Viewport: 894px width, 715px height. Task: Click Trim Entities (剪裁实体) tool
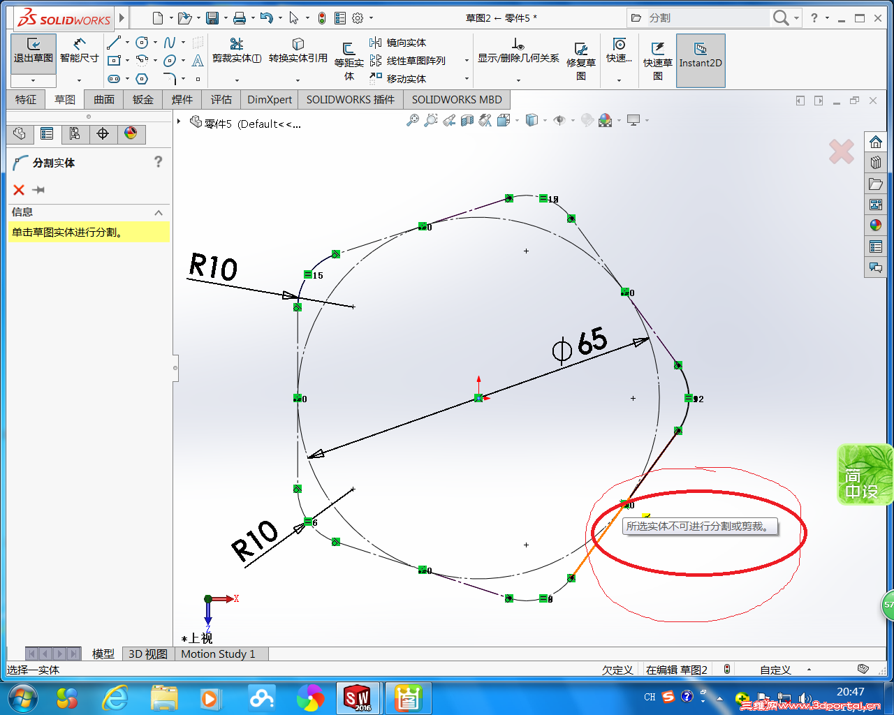point(237,51)
